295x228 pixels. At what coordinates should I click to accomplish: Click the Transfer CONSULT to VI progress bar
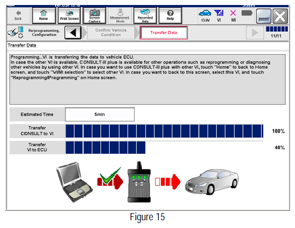click(x=164, y=131)
